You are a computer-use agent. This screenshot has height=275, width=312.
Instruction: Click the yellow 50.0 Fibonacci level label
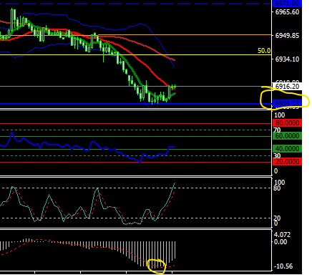264,51
